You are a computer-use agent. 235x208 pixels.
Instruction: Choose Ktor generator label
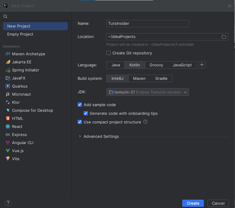[x=16, y=102]
